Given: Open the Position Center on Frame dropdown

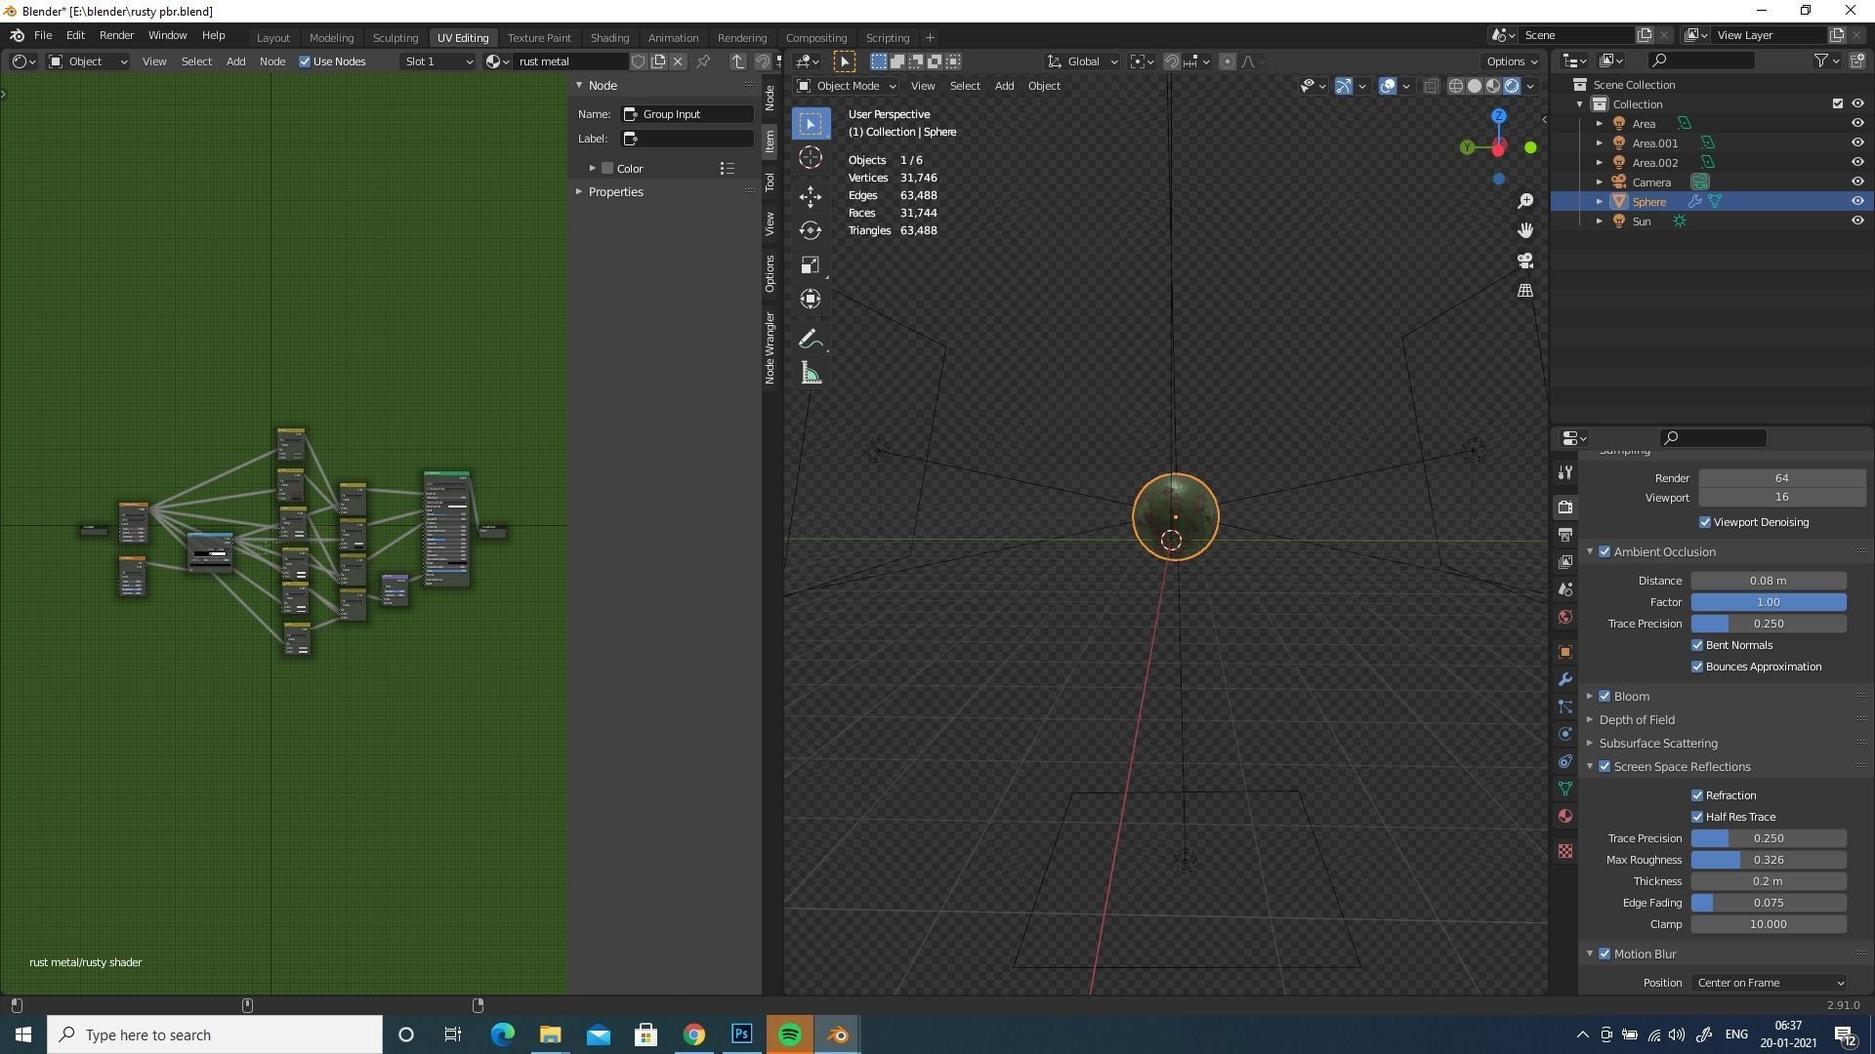Looking at the screenshot, I should pos(1770,983).
